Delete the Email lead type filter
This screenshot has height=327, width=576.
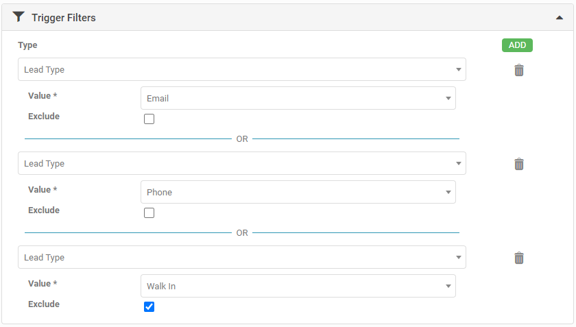pos(519,70)
